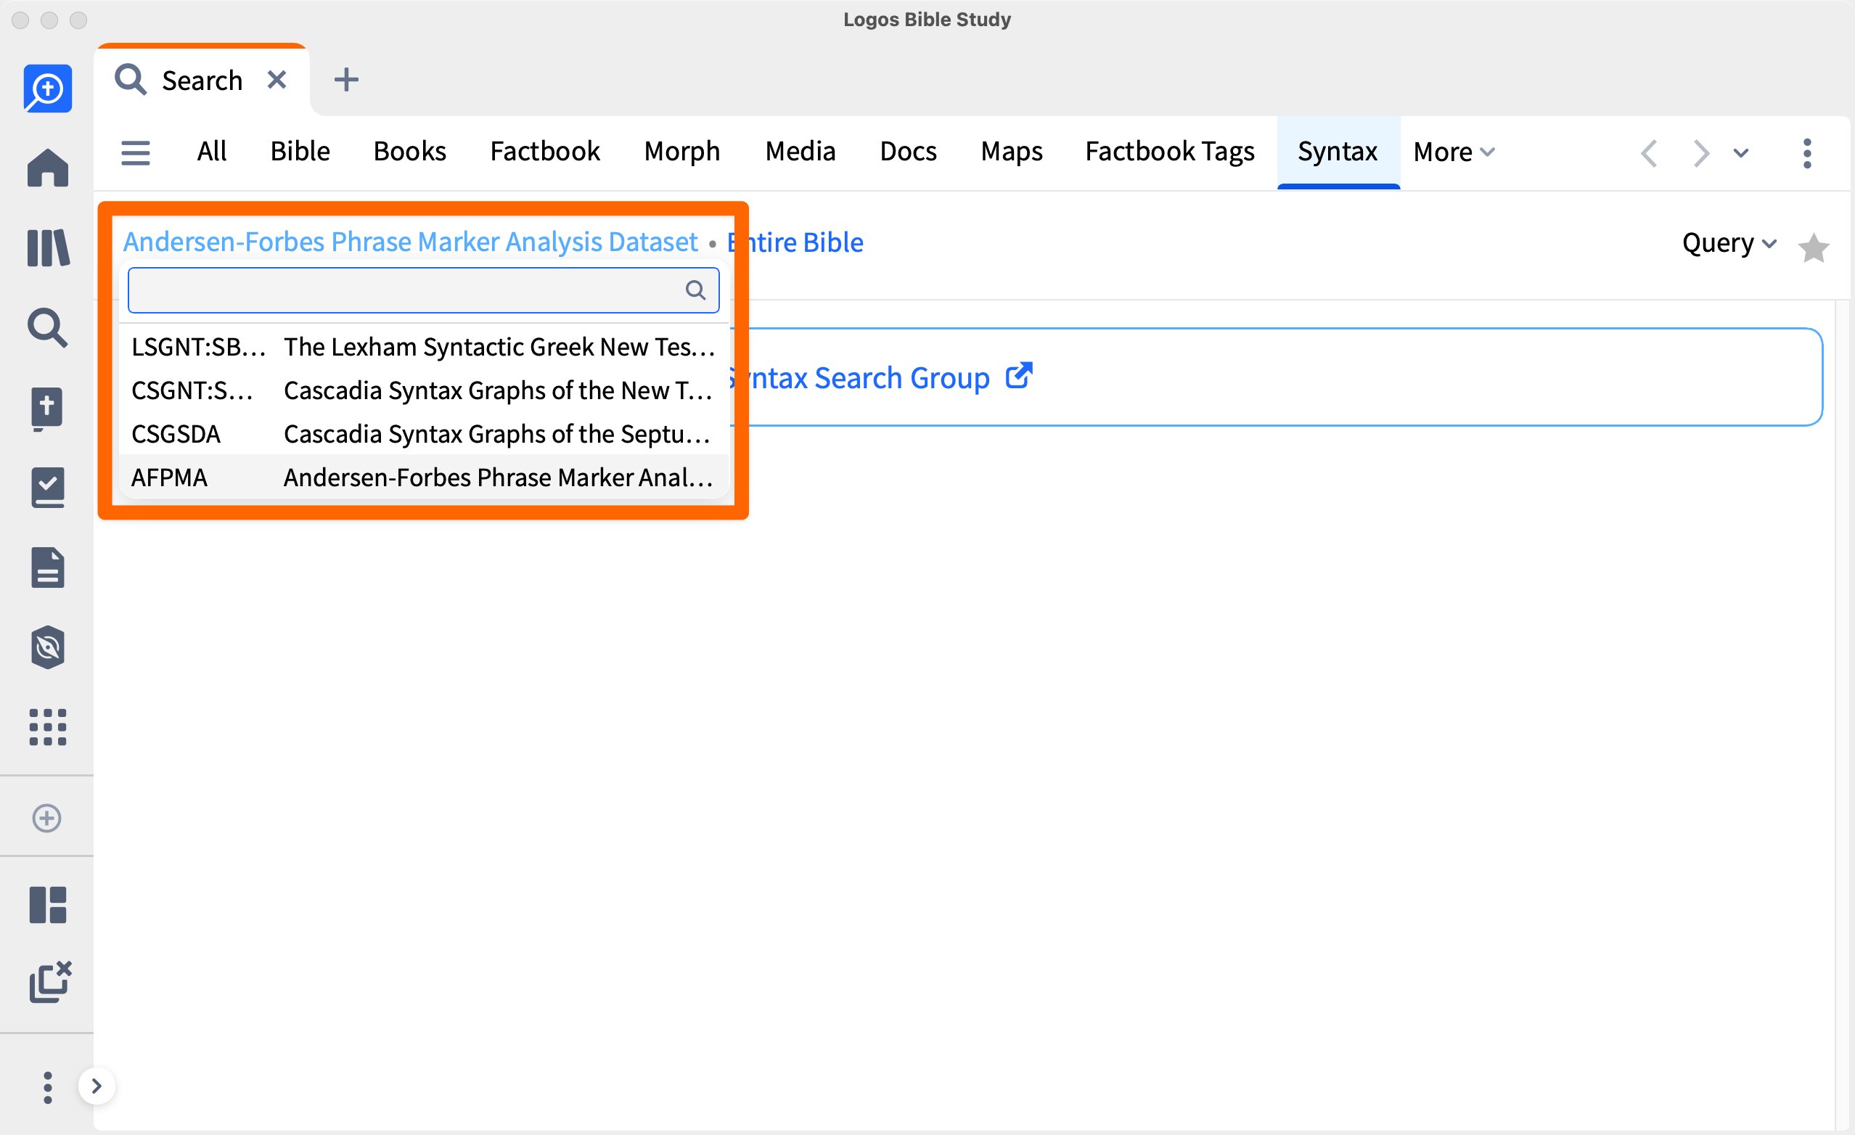This screenshot has height=1135, width=1855.
Task: Click the close all panels icon
Action: click(49, 981)
